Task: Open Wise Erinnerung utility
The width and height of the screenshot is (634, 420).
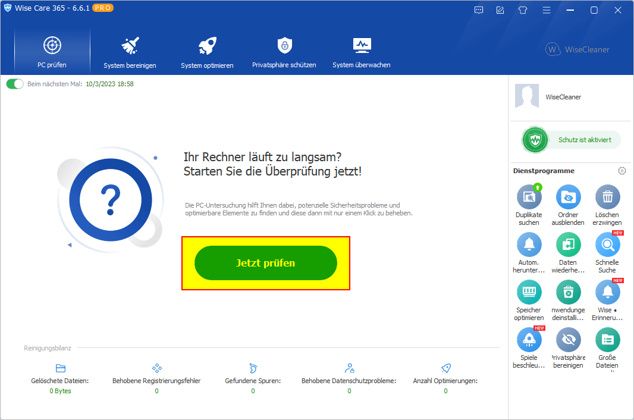Action: [607, 300]
